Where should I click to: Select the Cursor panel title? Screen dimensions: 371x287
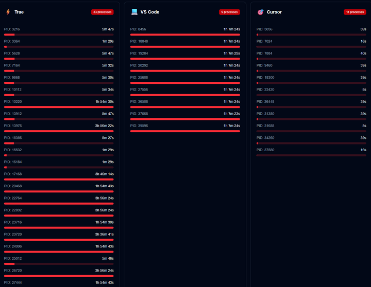(274, 12)
